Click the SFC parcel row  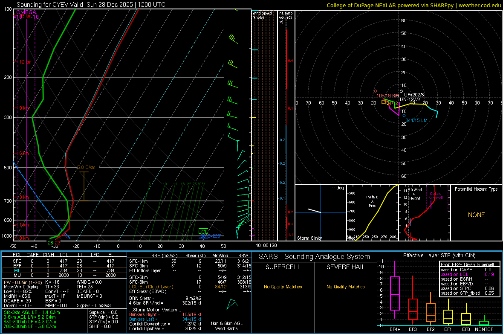(x=64, y=261)
